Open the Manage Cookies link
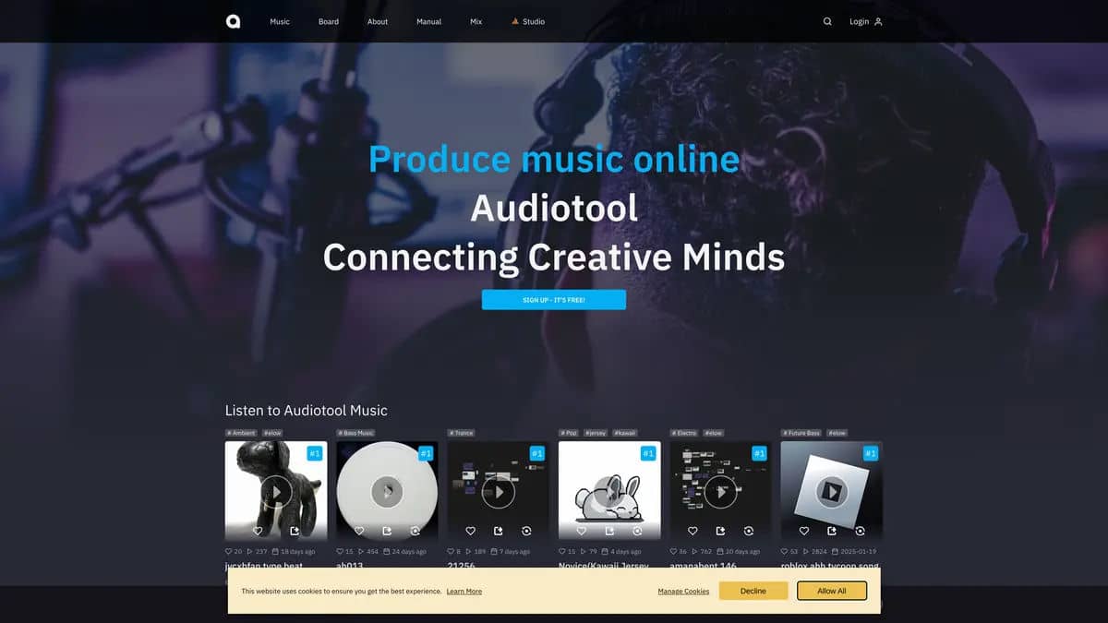This screenshot has width=1108, height=623. click(683, 592)
